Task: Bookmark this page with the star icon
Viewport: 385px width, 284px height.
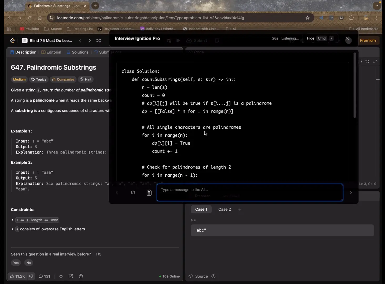Action: point(307,18)
